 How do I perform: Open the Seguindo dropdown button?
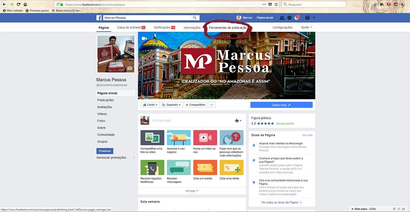(x=171, y=105)
